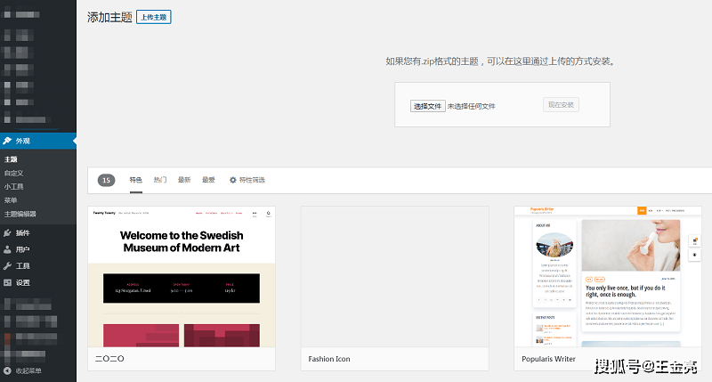Open the blank Fashion Icon theme preview
The image size is (712, 382).
(394, 277)
